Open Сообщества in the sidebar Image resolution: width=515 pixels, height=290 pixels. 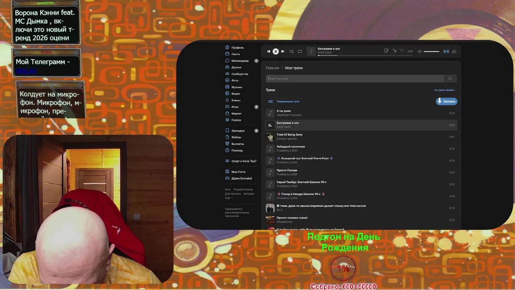(239, 74)
